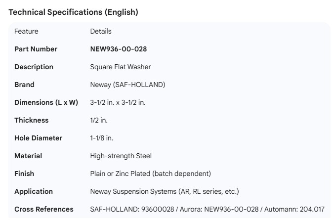Viewport: 333px width, 220px height.
Task: Select the Thickness row label
Action: coord(32,120)
